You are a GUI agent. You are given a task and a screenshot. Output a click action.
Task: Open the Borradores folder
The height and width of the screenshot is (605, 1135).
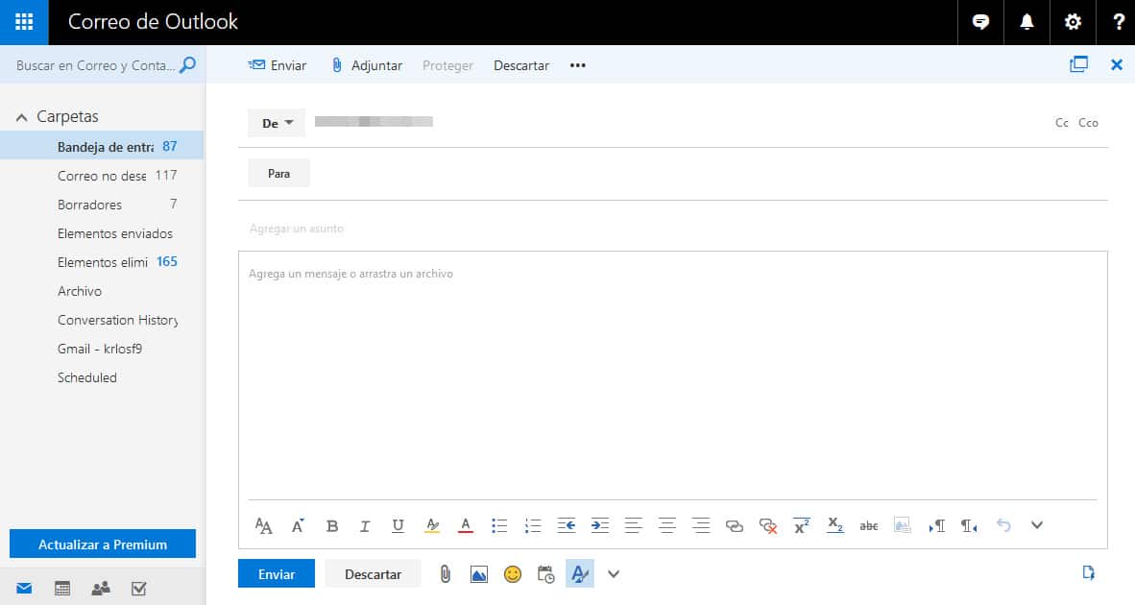102,205
